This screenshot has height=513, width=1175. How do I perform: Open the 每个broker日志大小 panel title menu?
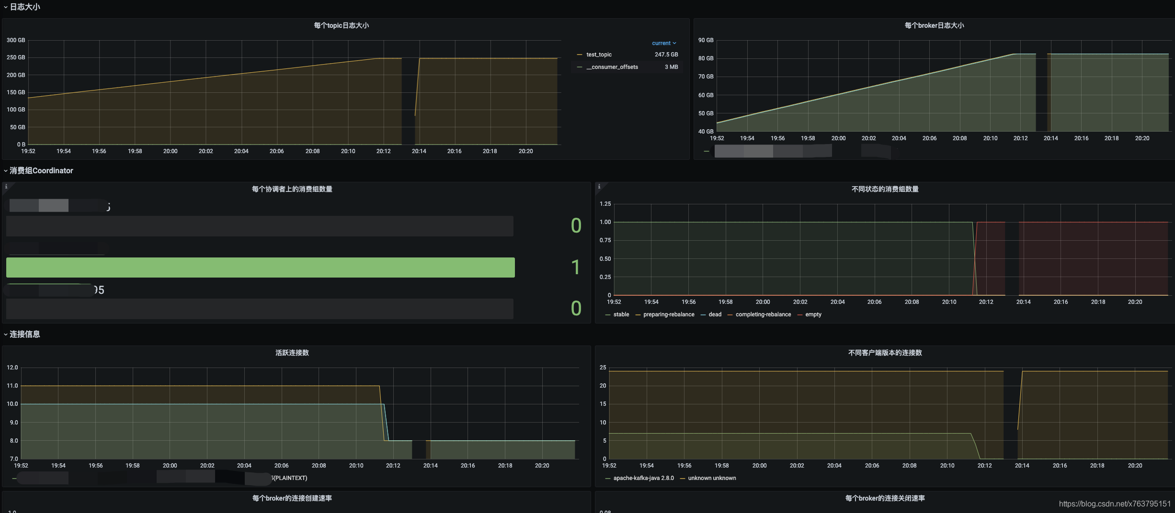(x=934, y=25)
